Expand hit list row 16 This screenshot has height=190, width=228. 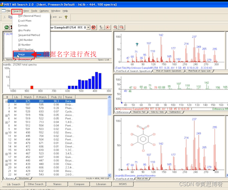pyautogui.click(x=6, y=154)
